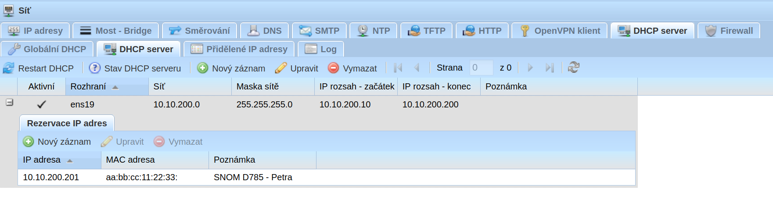Check Stav DHCP serveru

[135, 68]
